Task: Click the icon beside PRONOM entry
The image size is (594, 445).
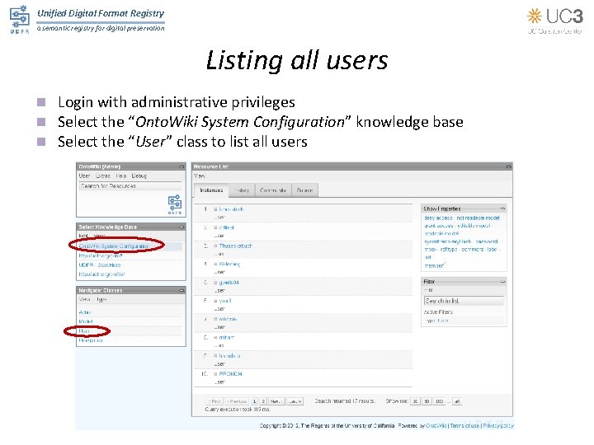Action: [x=215, y=374]
